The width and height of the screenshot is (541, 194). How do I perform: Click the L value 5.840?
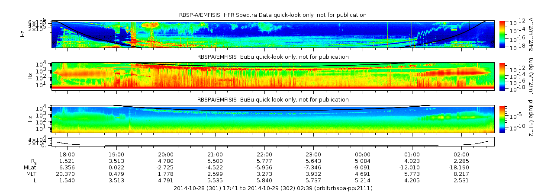click(264, 180)
